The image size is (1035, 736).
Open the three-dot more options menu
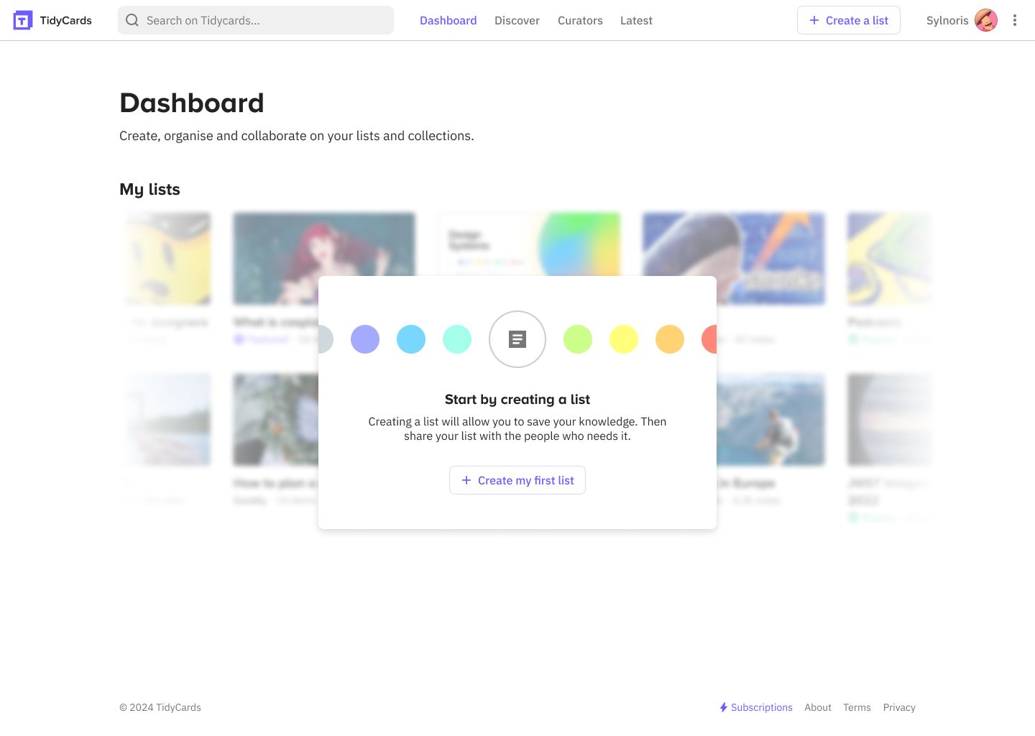pyautogui.click(x=1015, y=20)
